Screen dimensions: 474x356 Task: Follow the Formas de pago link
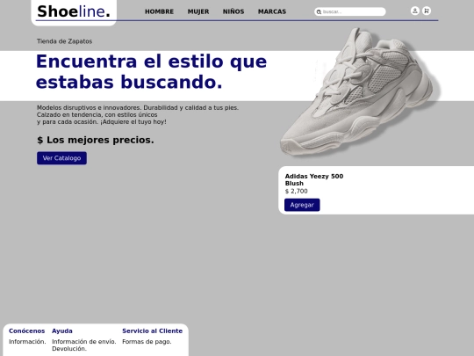[x=147, y=342]
